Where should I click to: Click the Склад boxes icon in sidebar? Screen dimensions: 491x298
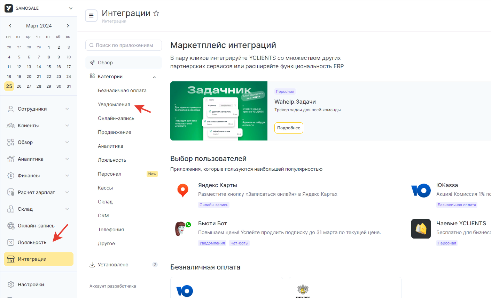[x=11, y=209]
